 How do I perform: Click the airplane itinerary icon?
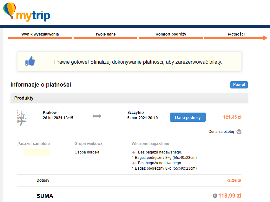pyautogui.click(x=22, y=118)
